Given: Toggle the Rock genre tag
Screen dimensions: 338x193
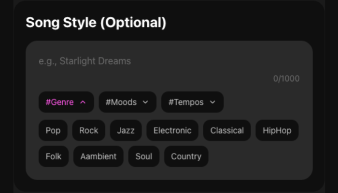Looking at the screenshot, I should tap(89, 130).
